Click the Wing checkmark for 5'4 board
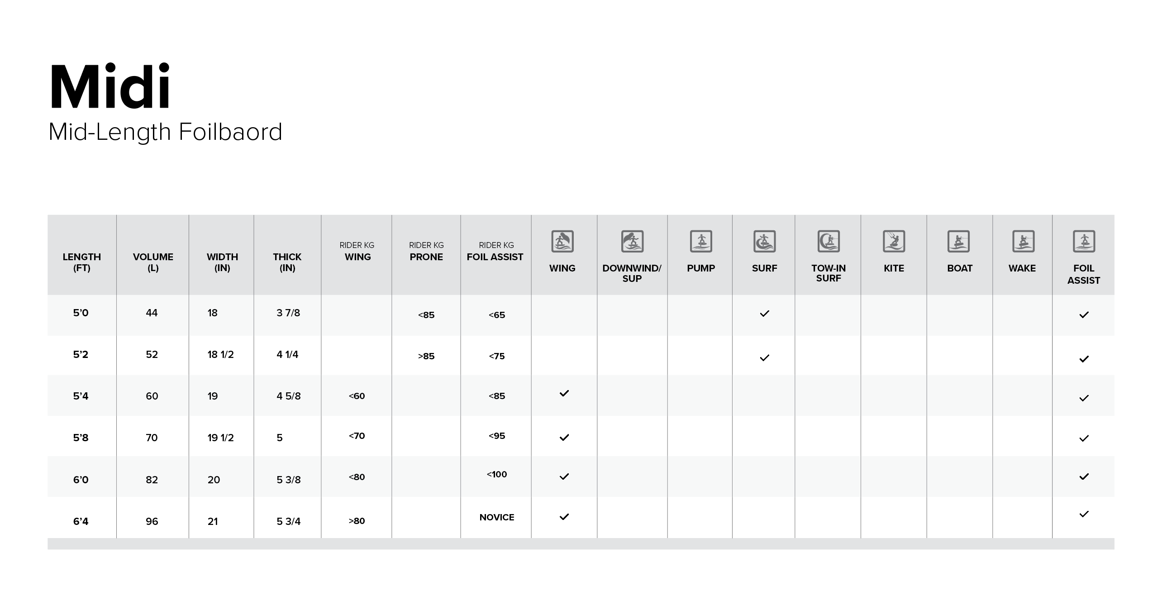1162x591 pixels. coord(564,393)
